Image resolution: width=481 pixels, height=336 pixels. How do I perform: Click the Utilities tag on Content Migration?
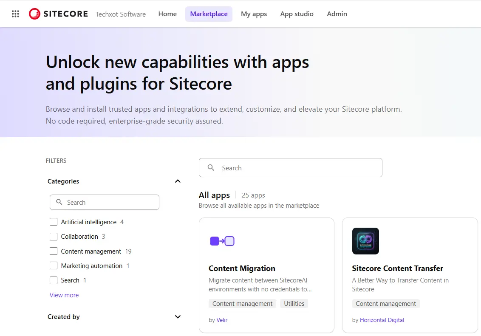coord(294,303)
